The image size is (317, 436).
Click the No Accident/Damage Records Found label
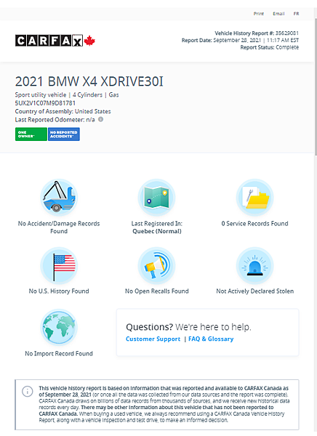59,227
